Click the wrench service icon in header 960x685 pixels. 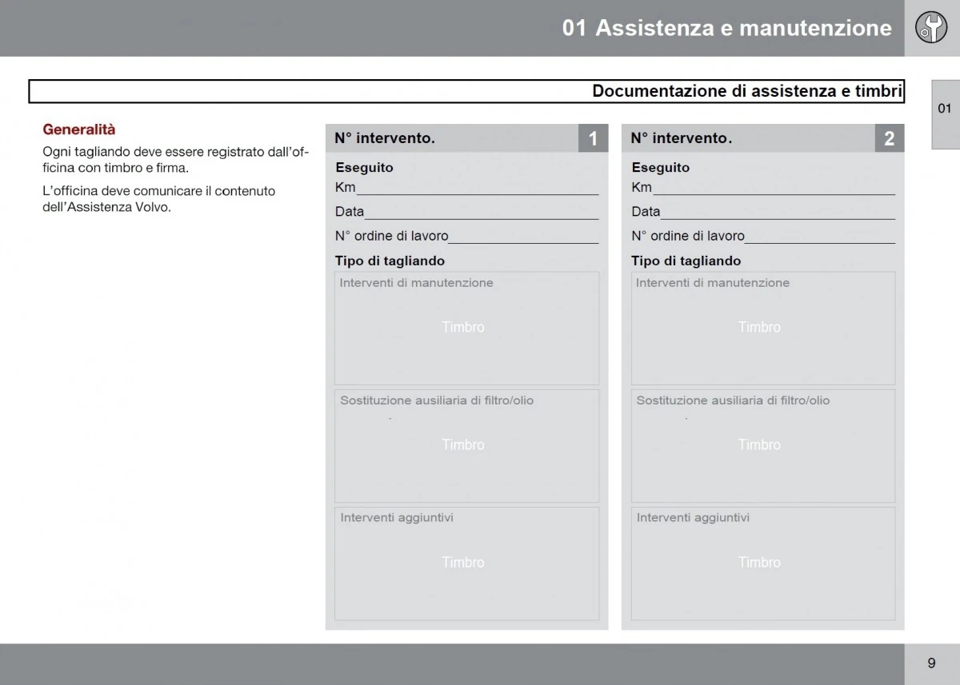tap(930, 28)
